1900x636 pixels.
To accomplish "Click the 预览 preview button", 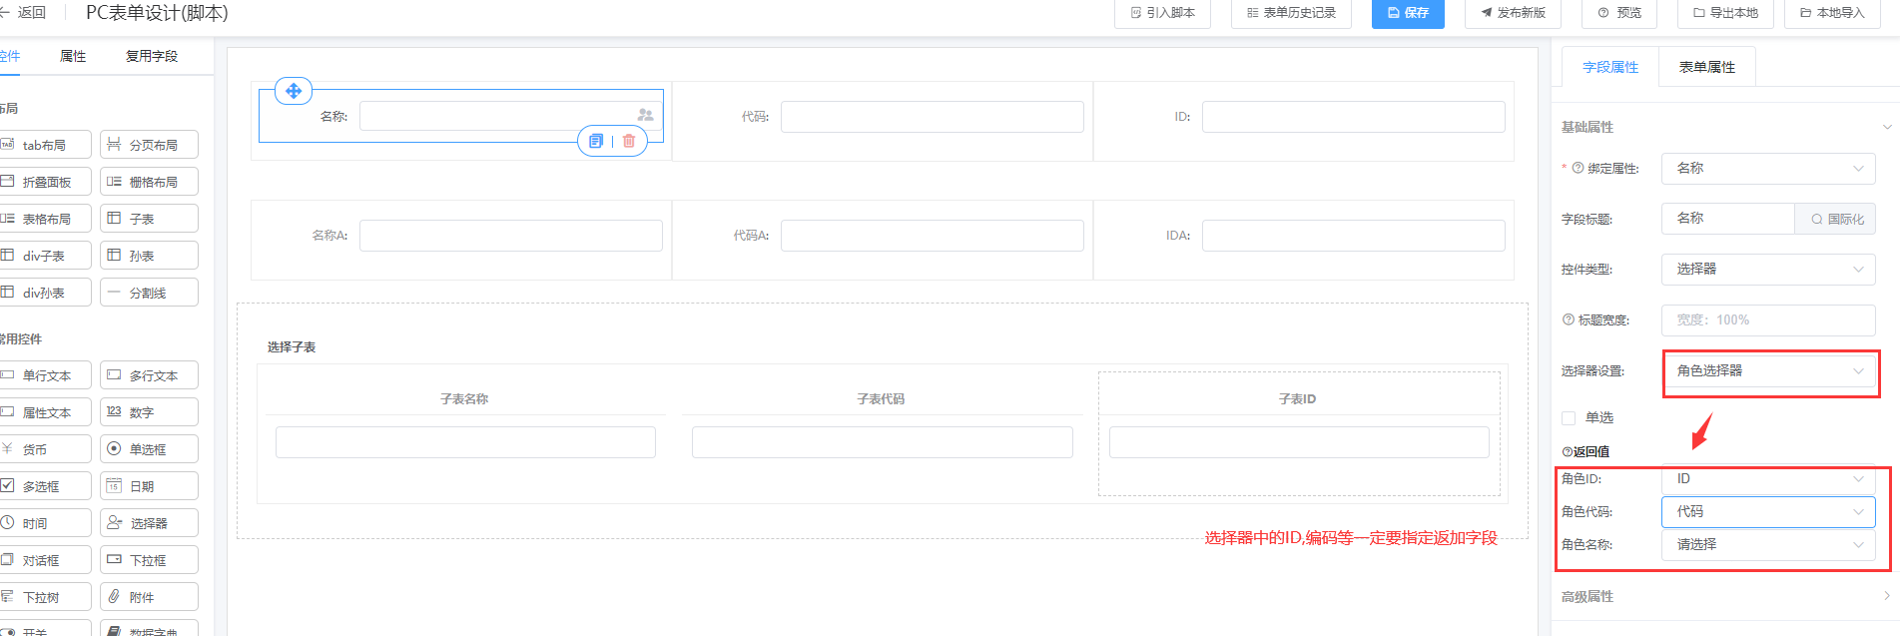I will [1619, 13].
